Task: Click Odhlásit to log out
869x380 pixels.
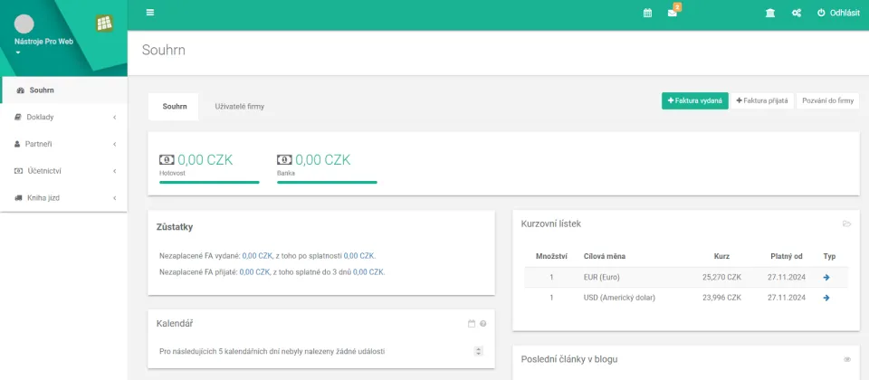Action: point(838,14)
